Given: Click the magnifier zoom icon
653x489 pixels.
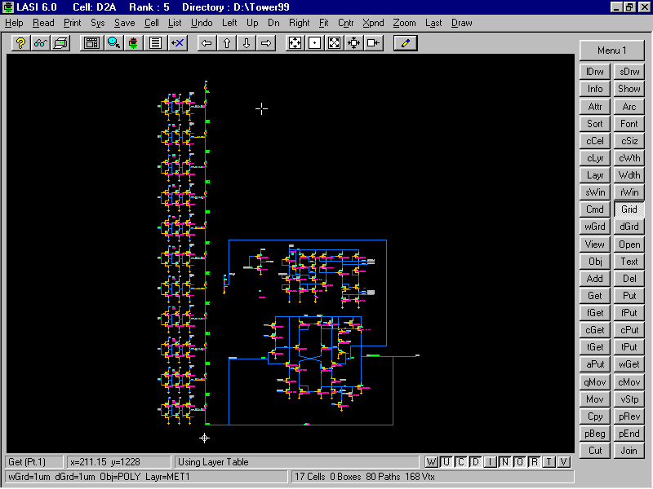Looking at the screenshot, I should tap(114, 43).
